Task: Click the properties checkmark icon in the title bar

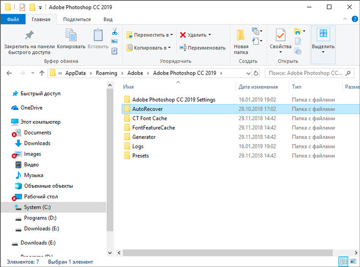Action: point(22,7)
